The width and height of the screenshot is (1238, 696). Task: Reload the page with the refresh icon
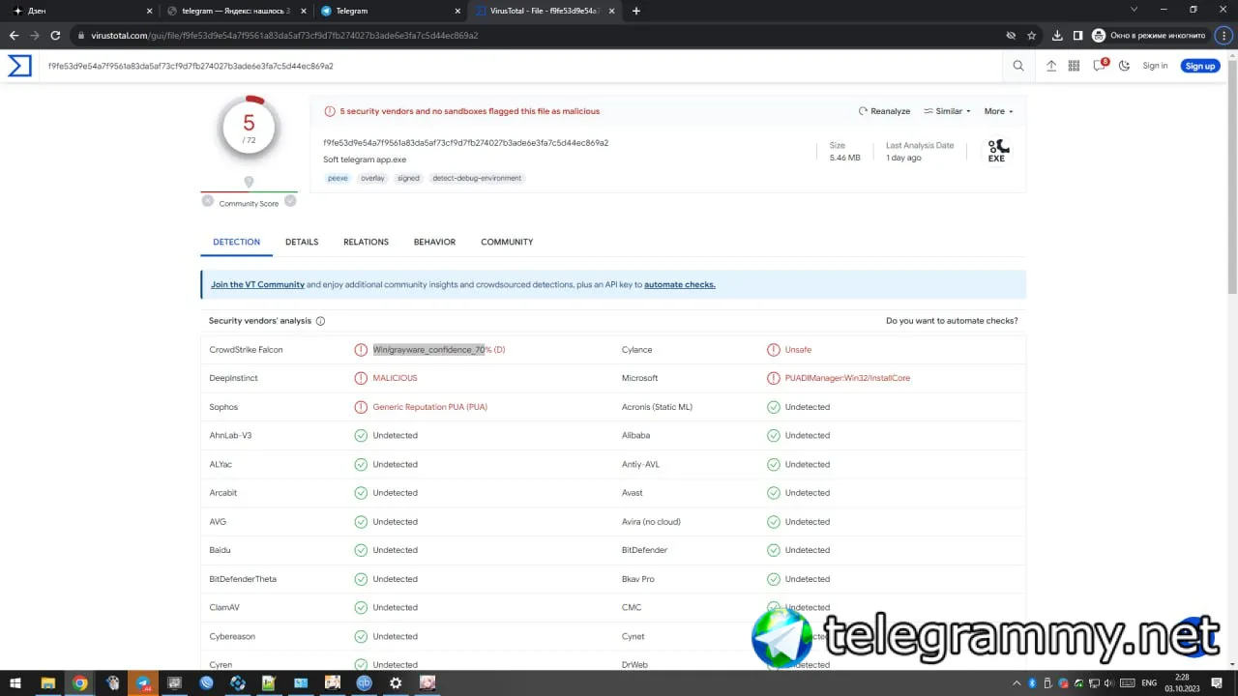[x=55, y=36]
